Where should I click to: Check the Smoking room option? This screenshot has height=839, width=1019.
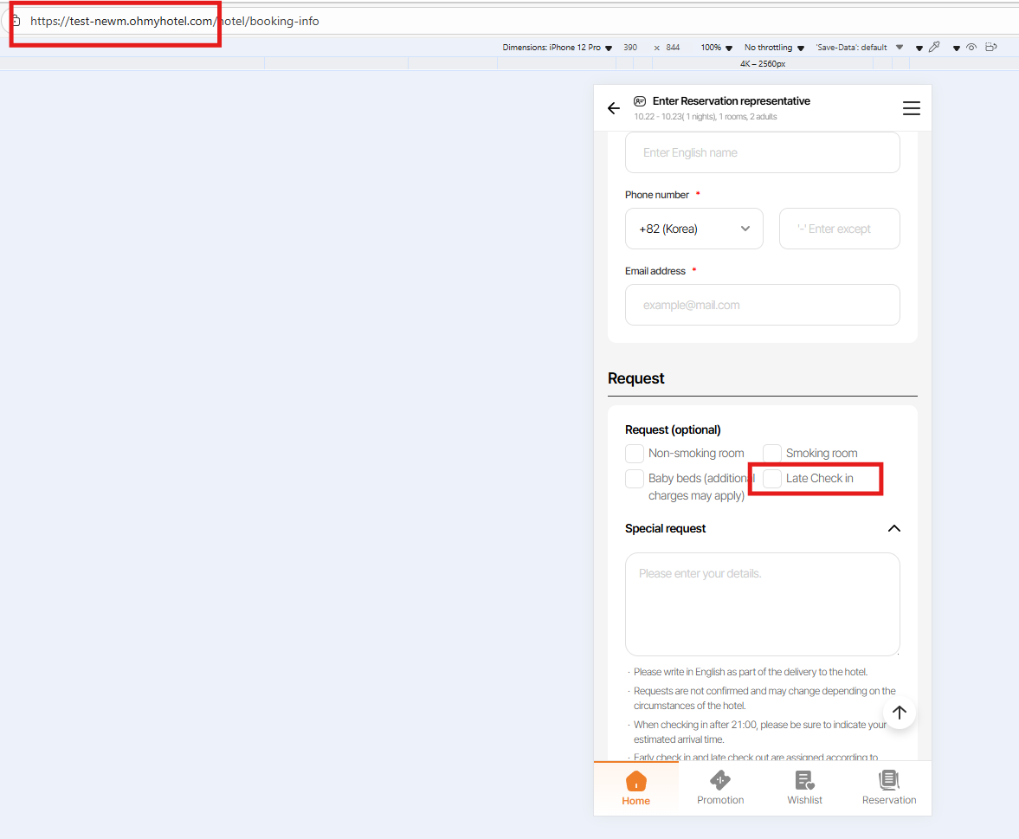pos(772,453)
